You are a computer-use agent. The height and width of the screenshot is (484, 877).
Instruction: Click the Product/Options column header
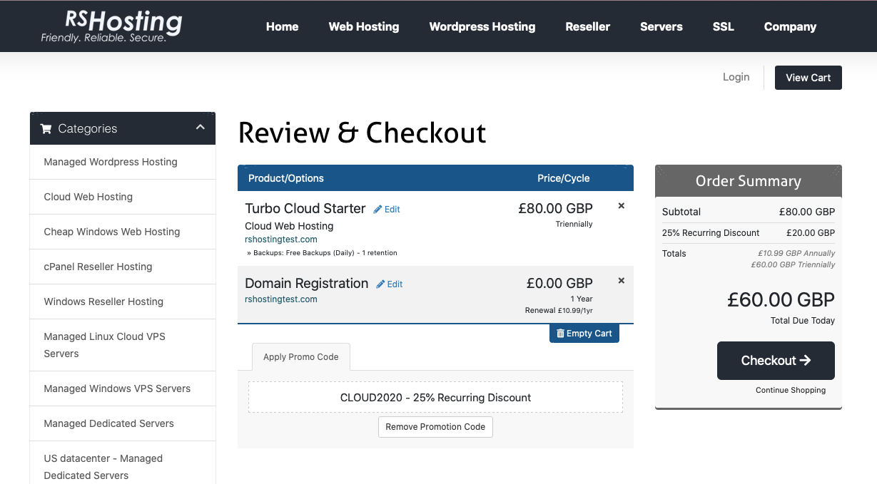(286, 178)
